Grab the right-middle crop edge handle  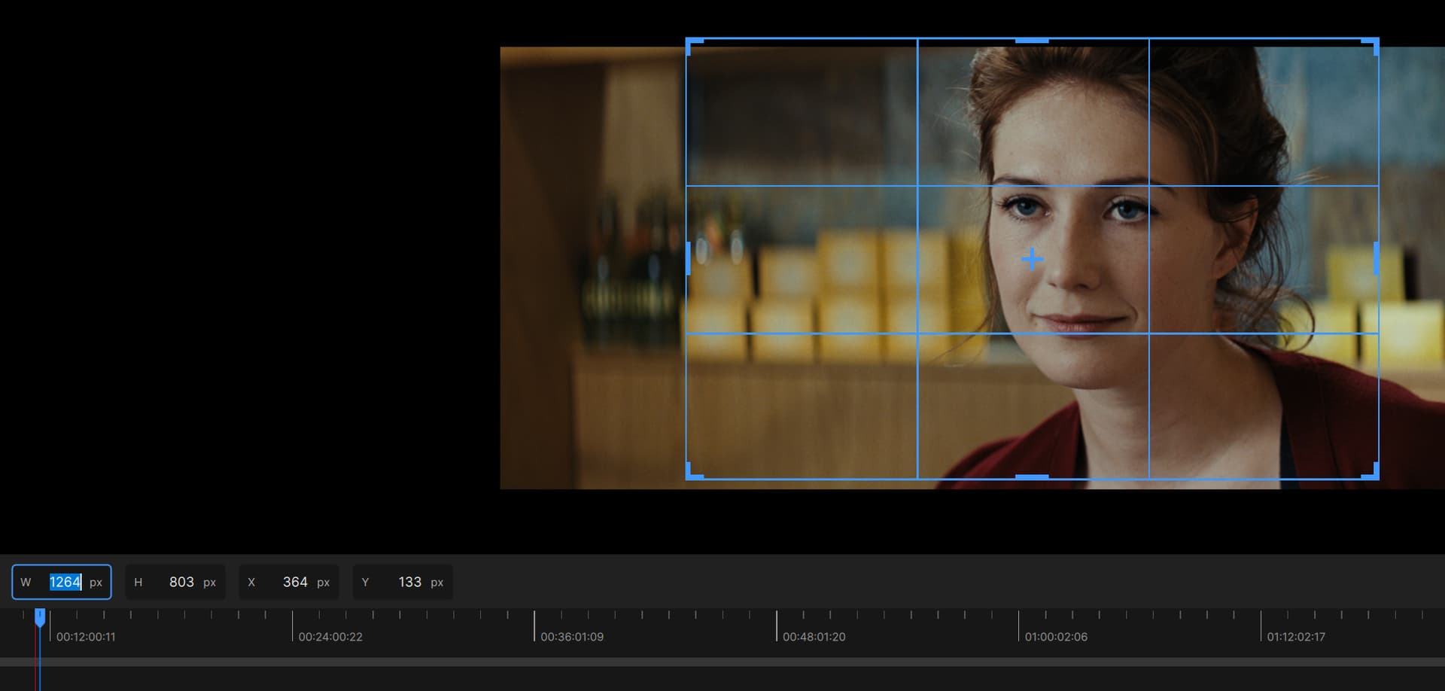click(1377, 258)
